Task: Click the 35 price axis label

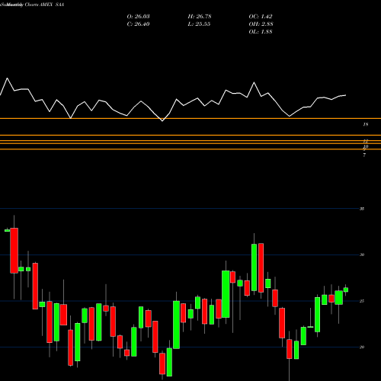Action: 362,209
